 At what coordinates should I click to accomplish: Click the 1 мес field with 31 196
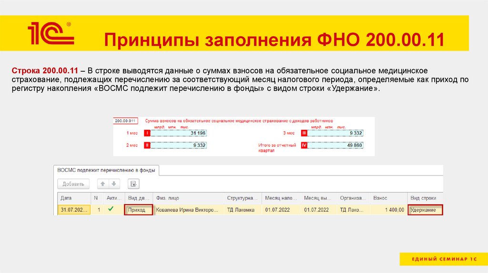click(178, 133)
